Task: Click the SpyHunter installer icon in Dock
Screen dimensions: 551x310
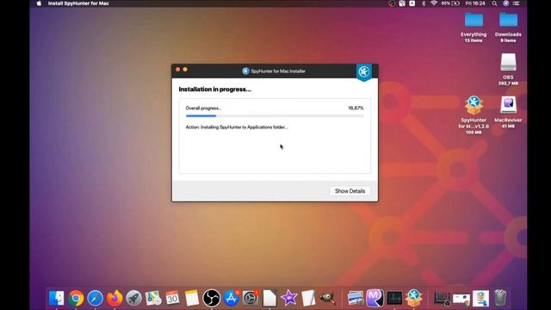Action: tap(413, 298)
